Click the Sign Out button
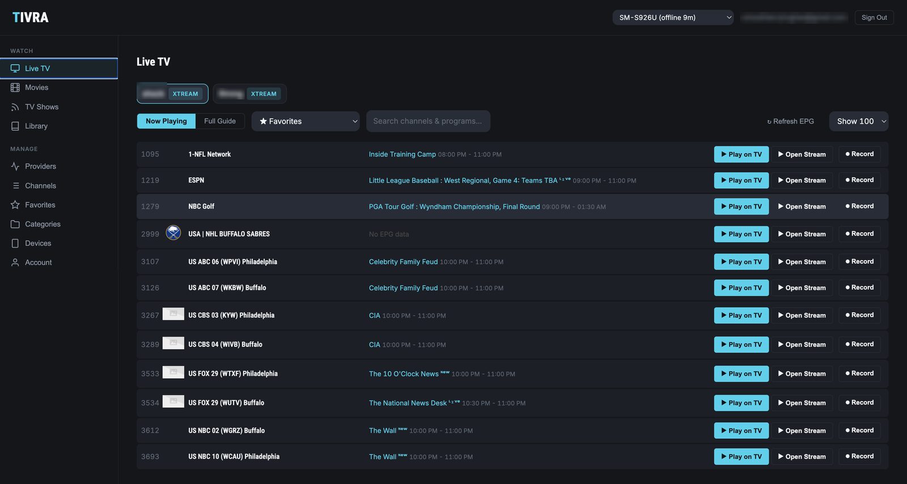The width and height of the screenshot is (907, 484). [x=874, y=18]
